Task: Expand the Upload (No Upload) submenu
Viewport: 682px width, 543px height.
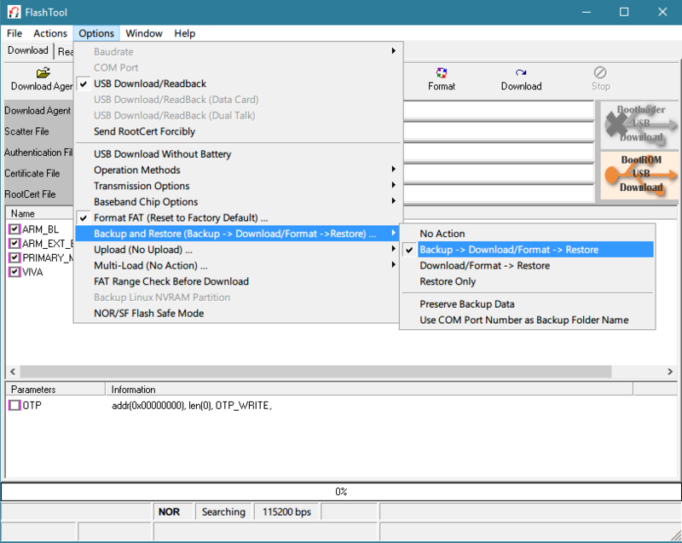Action: coord(238,250)
